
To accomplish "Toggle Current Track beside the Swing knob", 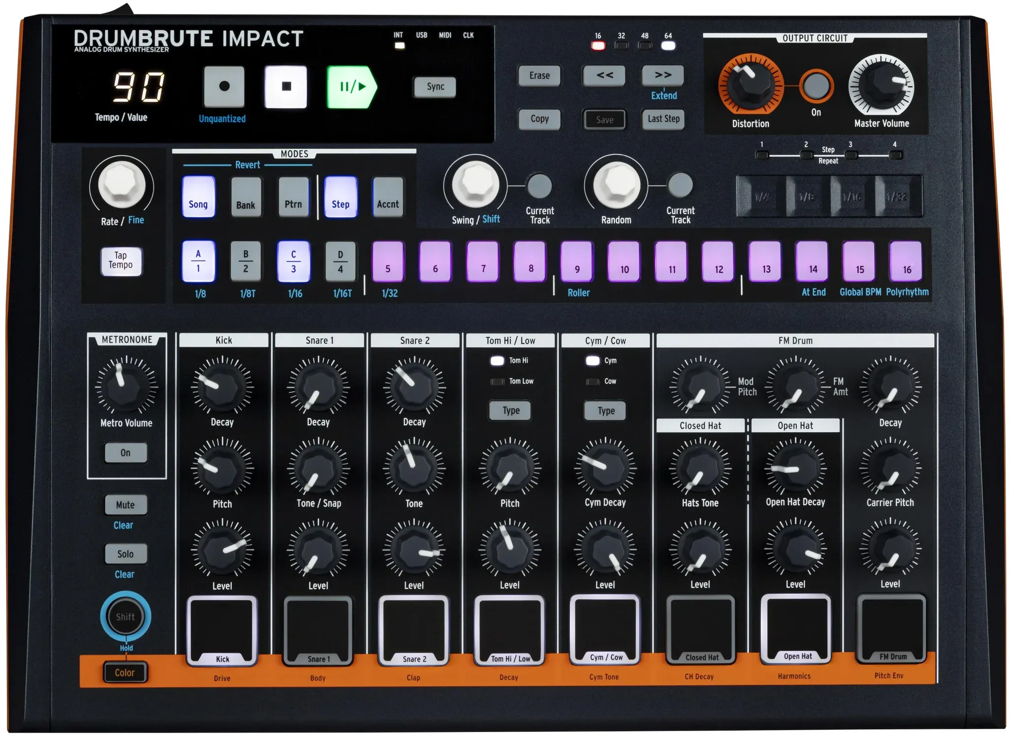I will point(539,186).
